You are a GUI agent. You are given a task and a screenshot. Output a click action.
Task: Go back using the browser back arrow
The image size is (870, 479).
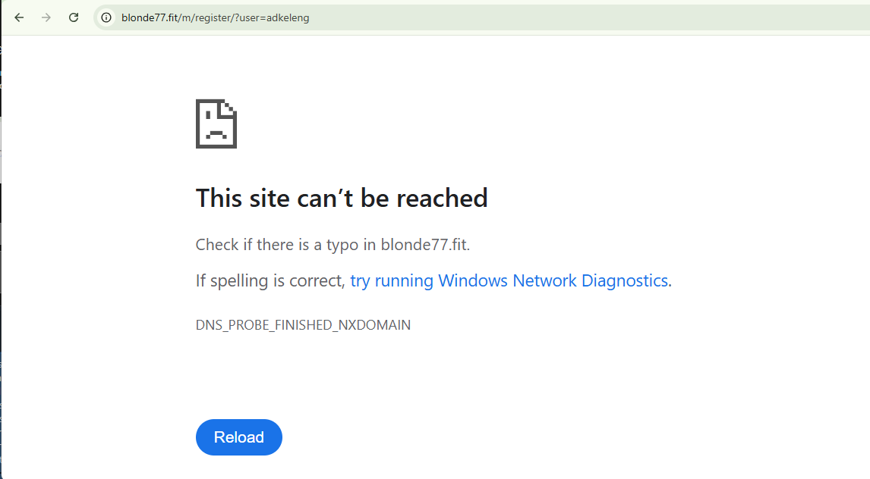[20, 17]
